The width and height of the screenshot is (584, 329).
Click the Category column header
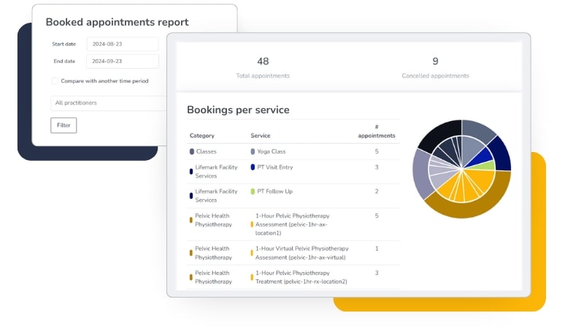point(202,136)
